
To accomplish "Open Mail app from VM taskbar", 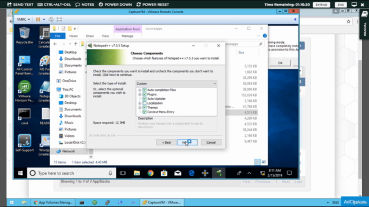I will click(178, 173).
